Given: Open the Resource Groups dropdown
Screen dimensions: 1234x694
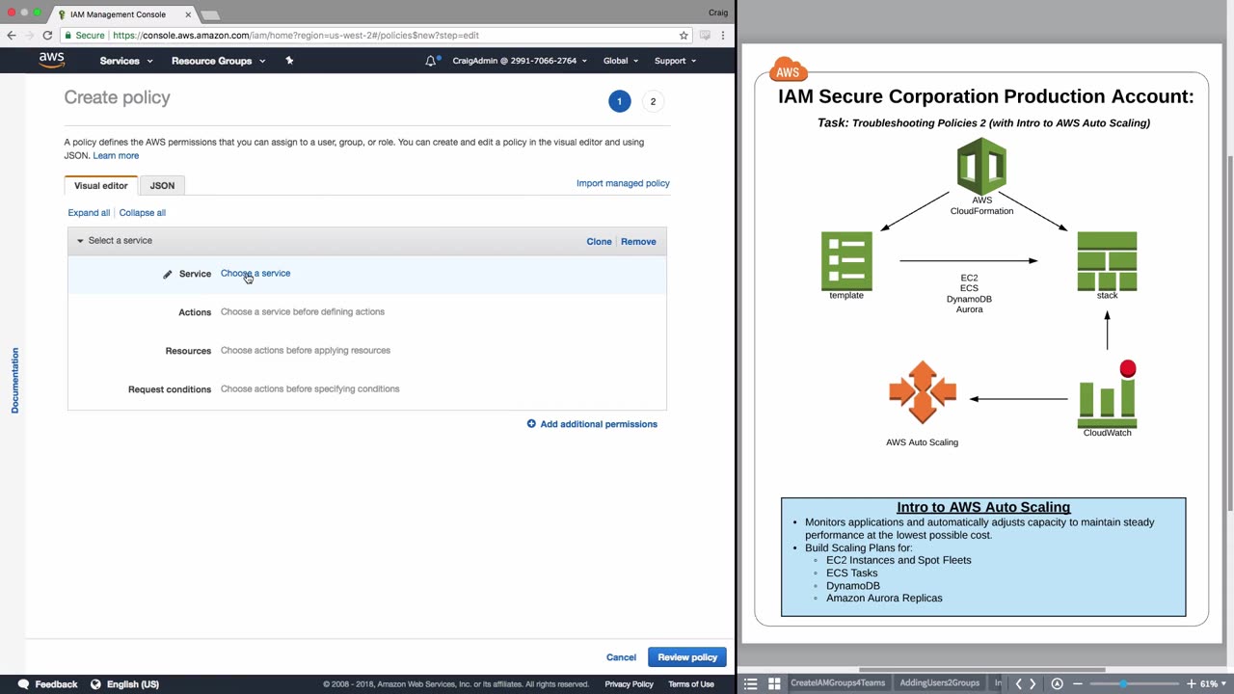Looking at the screenshot, I should tap(218, 61).
